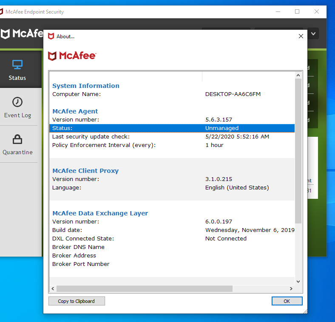
Task: Select the DXL Connected State row
Action: click(172, 238)
